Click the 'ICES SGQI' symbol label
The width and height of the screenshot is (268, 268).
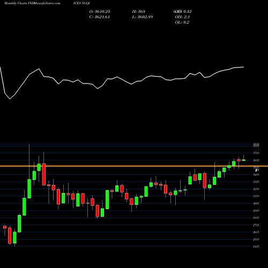(81, 3)
